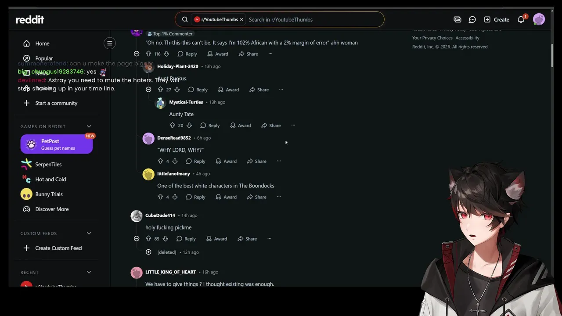Click the advertise icon in the header
The image size is (562, 316).
458,20
